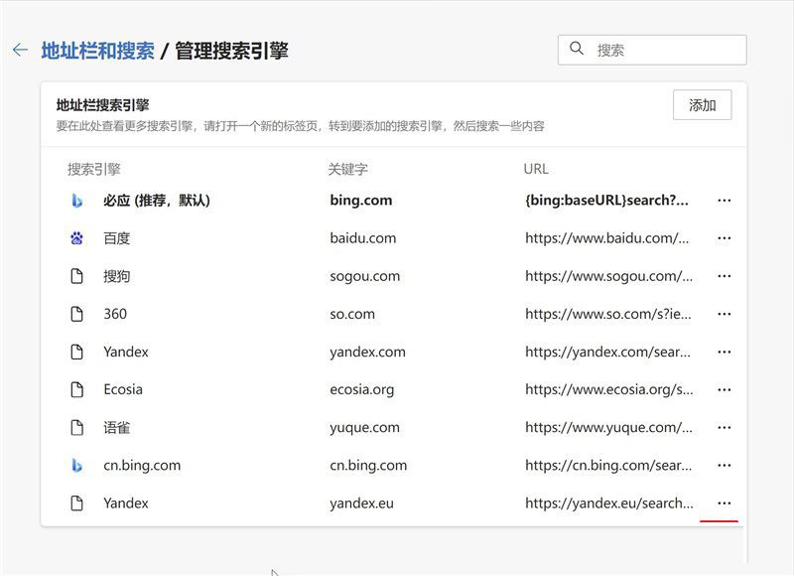Open more options for 必应 search engine
The height and width of the screenshot is (576, 794).
pos(724,200)
